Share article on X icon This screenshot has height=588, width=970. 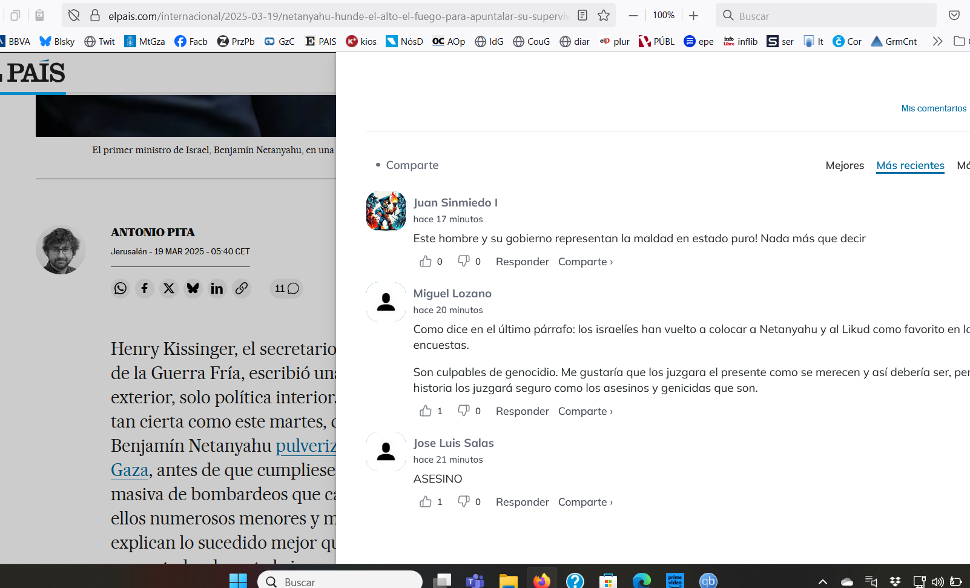[x=169, y=288]
